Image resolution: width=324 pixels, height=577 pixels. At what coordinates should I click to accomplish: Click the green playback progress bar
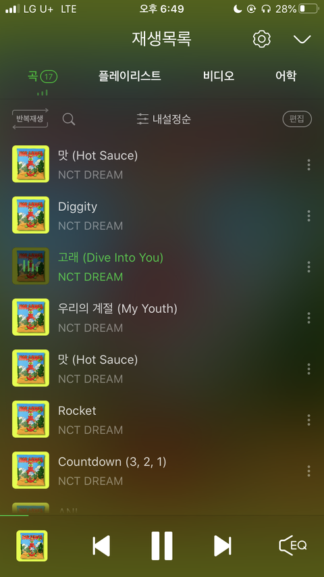tap(14, 516)
